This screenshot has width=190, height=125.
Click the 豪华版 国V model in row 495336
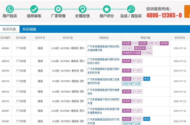(x=68, y=71)
